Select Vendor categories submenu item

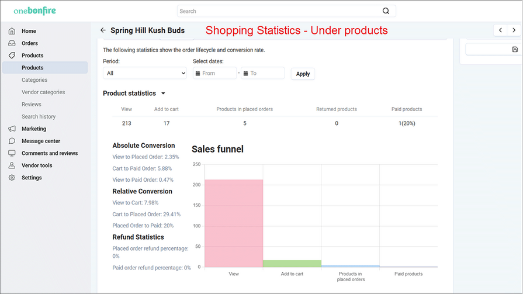(43, 92)
